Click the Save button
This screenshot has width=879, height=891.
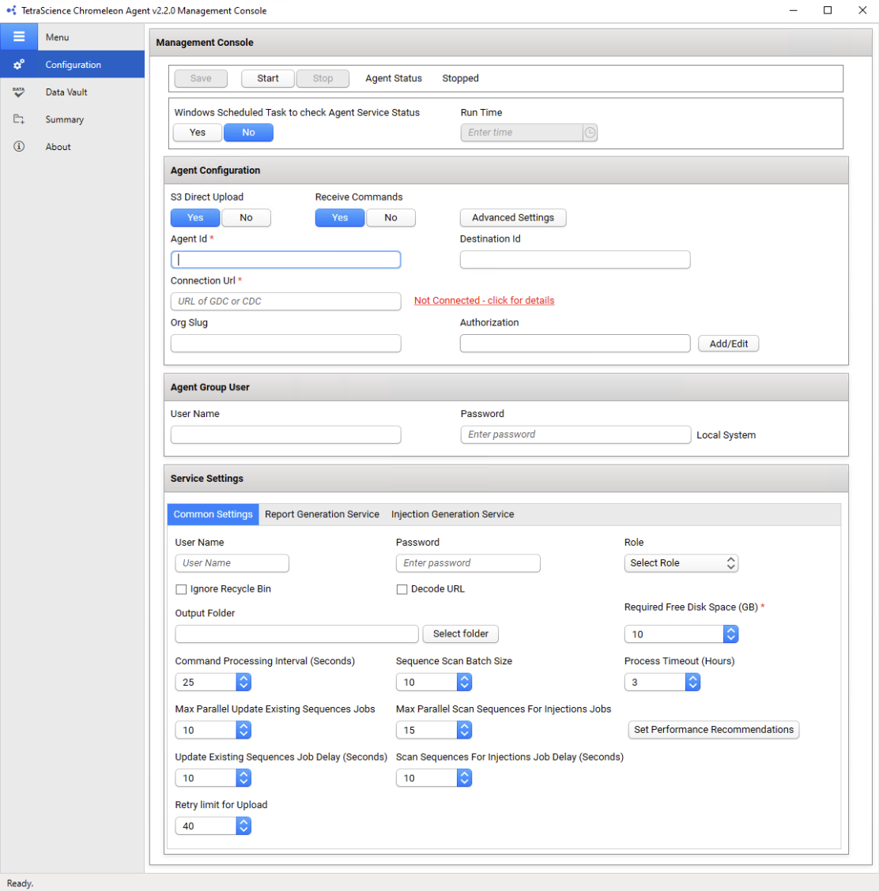click(x=201, y=78)
